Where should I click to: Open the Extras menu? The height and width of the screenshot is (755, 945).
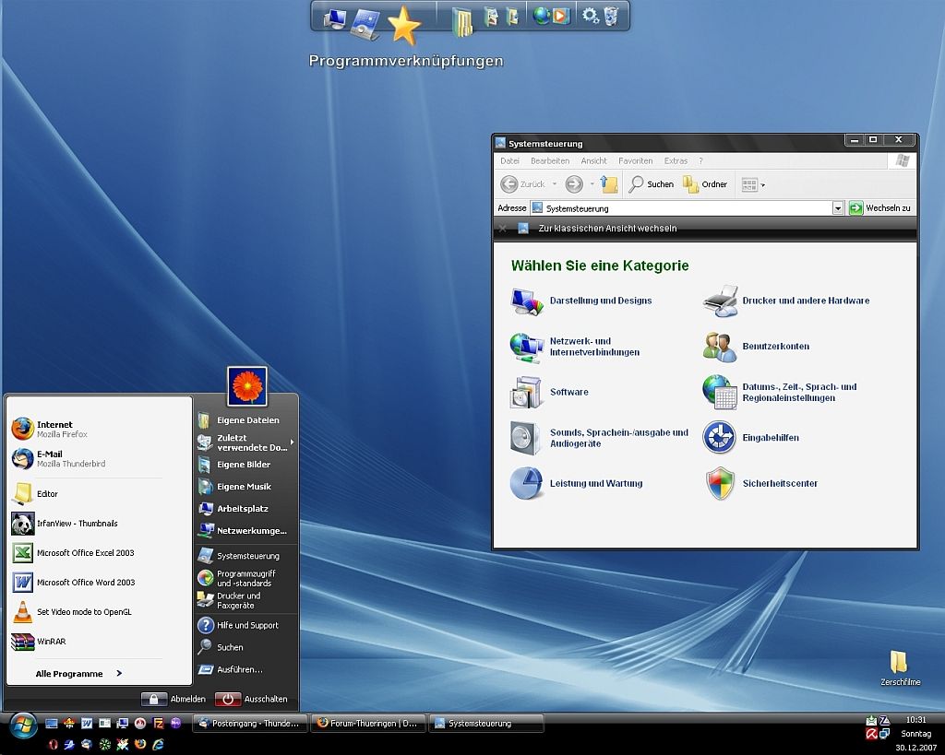coord(676,160)
